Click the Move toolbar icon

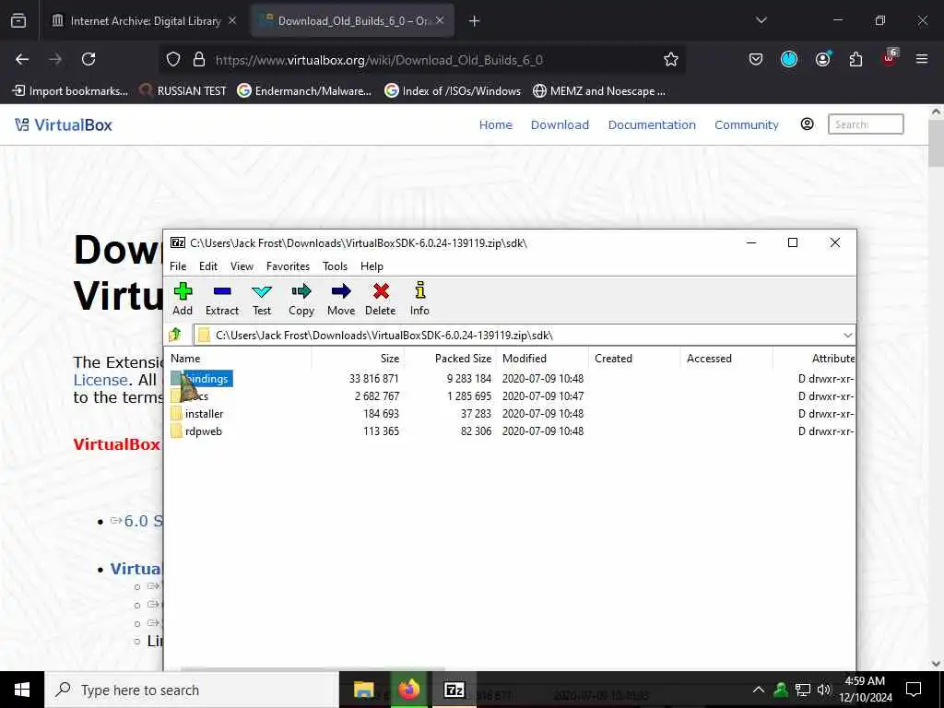(x=341, y=292)
